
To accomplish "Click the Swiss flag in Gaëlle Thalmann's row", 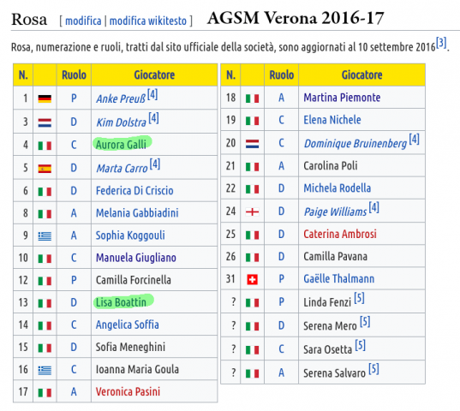I will (252, 279).
